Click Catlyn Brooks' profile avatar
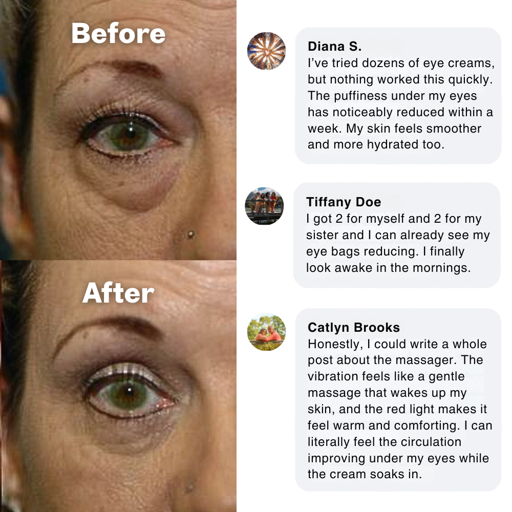Image resolution: width=512 pixels, height=512 pixels. pyautogui.click(x=266, y=332)
